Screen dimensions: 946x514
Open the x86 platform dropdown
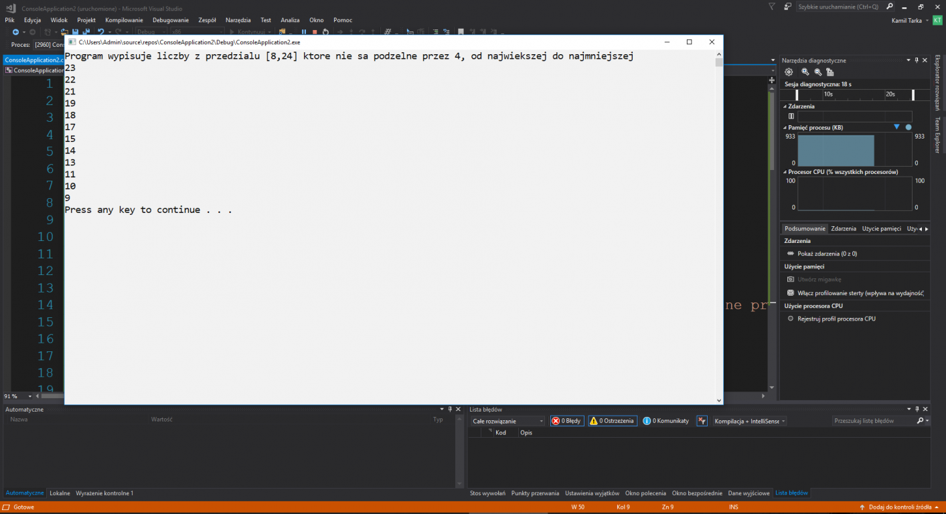[x=198, y=31]
